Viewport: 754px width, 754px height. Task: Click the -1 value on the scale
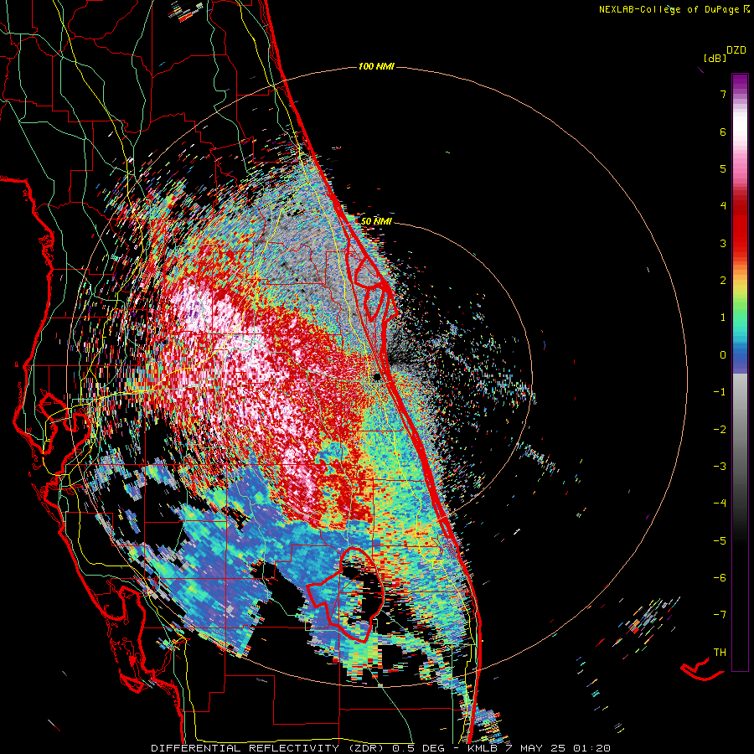click(720, 392)
